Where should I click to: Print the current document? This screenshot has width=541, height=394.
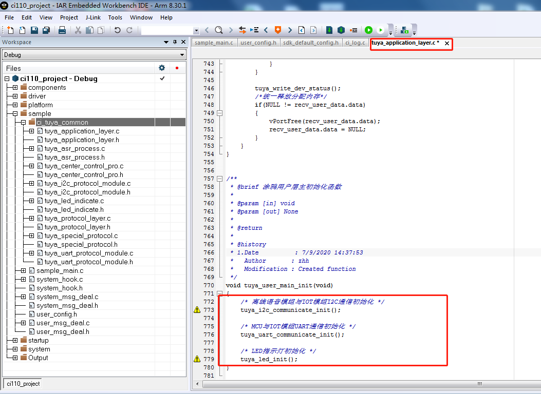coord(62,30)
